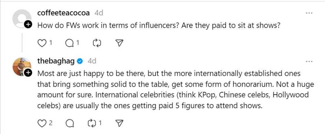
Task: Share the coffeeteacocoa comment
Action: coord(119,43)
